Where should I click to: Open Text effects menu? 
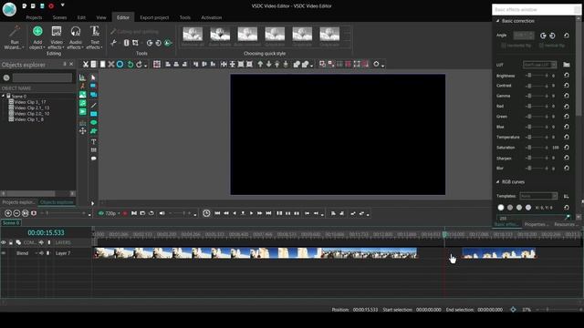coord(95,37)
